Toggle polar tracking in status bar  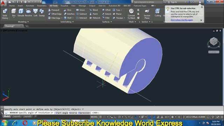pos(119,117)
